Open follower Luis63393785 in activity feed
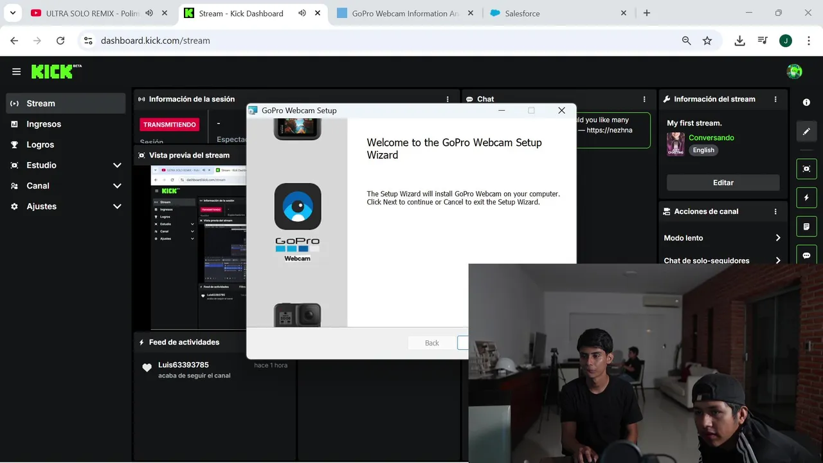 pos(183,365)
